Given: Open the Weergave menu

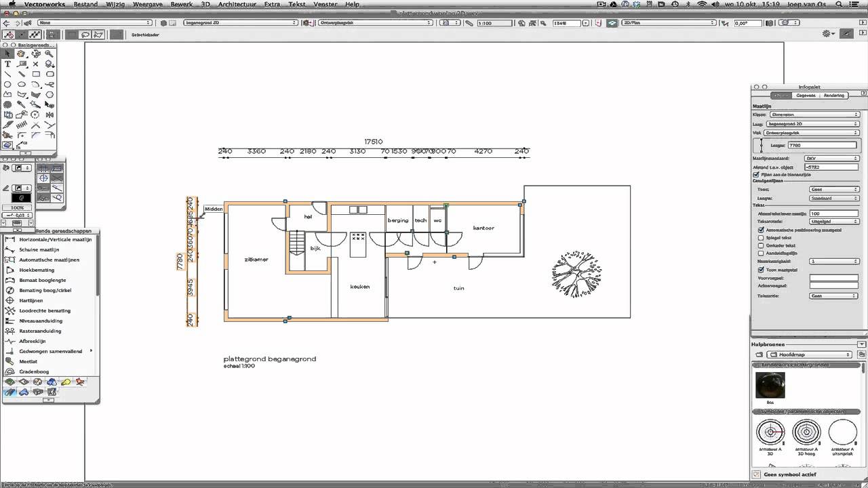Looking at the screenshot, I should pos(147,4).
